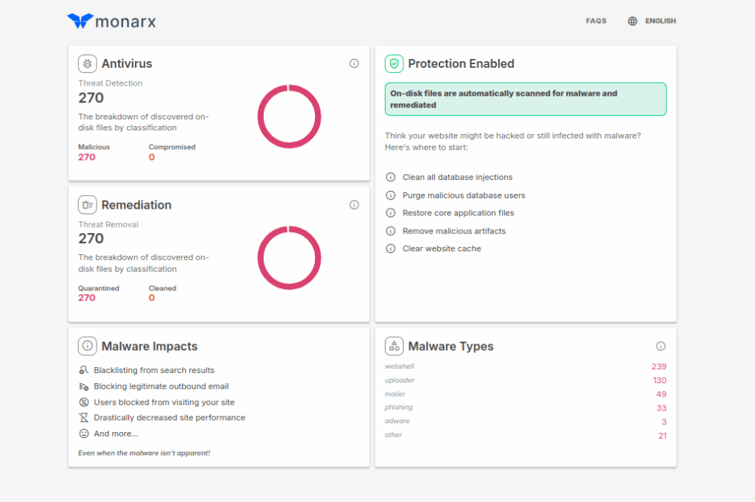Click the globe language icon
Screen dimensions: 755x502
(x=633, y=21)
